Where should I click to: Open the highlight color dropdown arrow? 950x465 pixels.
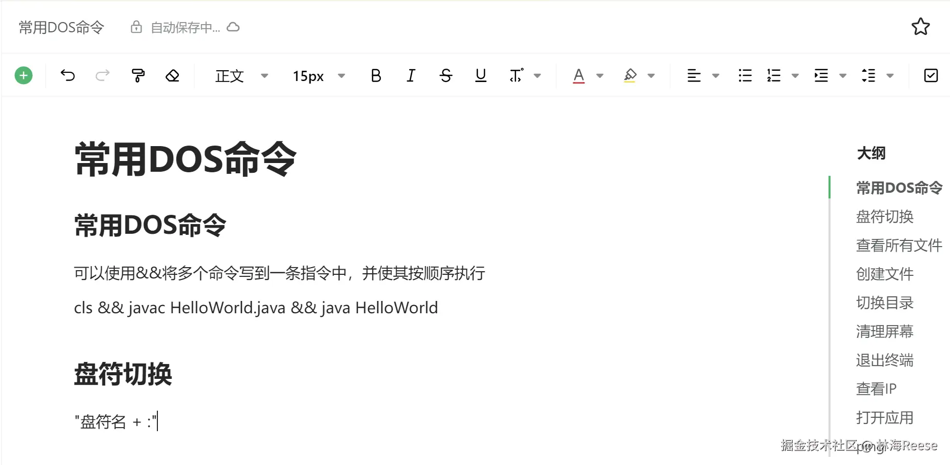651,76
